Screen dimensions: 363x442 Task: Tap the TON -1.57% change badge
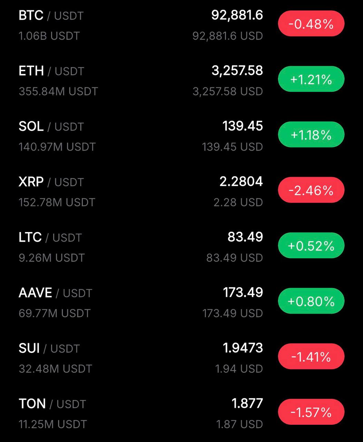[x=311, y=412]
